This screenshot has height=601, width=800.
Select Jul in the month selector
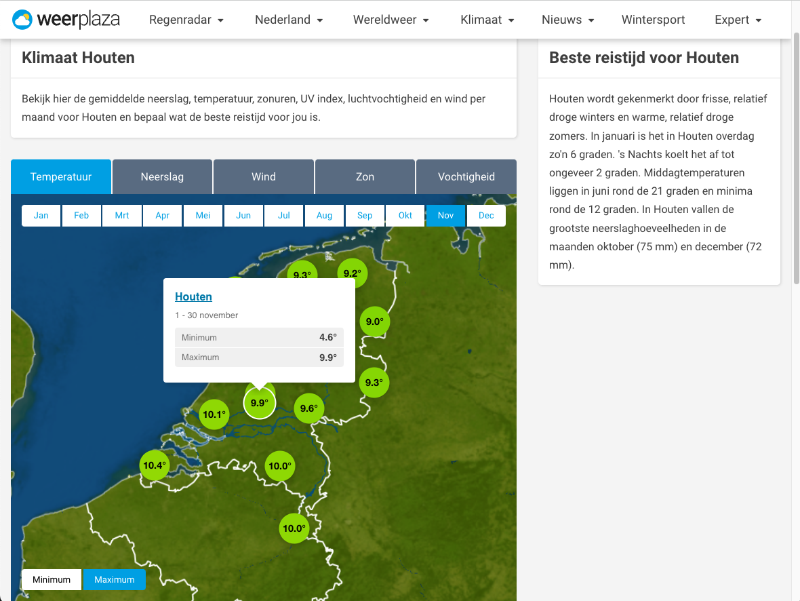click(284, 216)
